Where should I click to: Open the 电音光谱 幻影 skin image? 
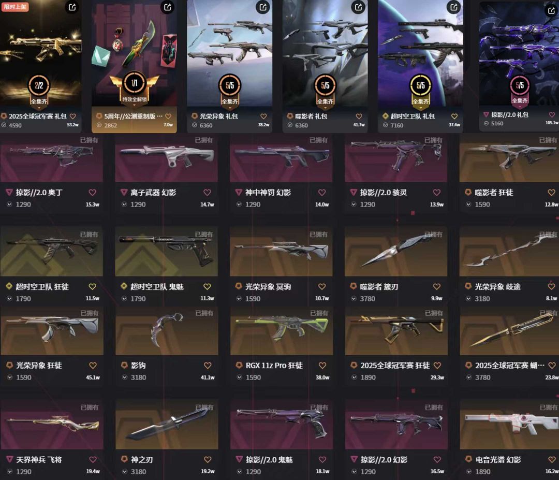(509, 425)
